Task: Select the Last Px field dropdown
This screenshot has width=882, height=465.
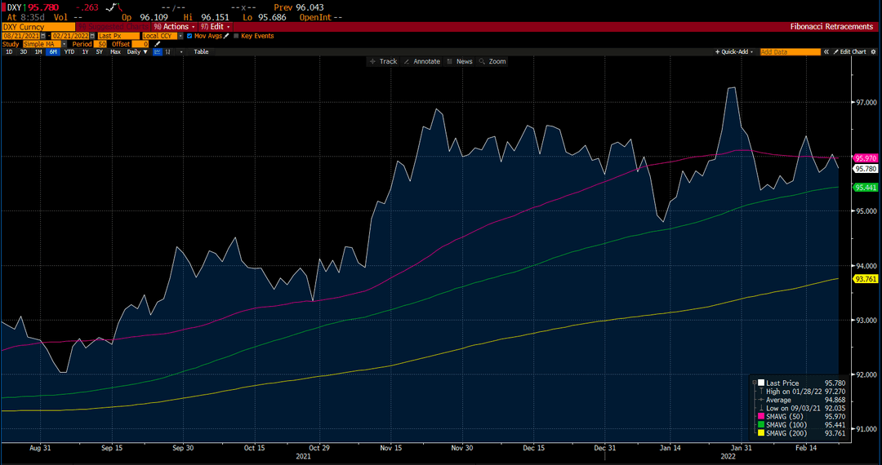Action: click(x=118, y=36)
